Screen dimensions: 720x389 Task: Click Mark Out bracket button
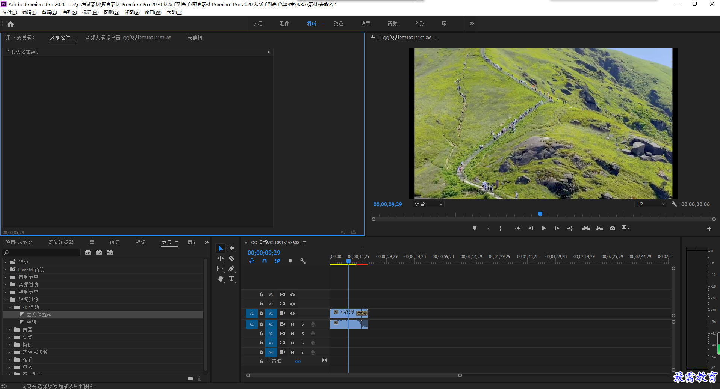[501, 228]
